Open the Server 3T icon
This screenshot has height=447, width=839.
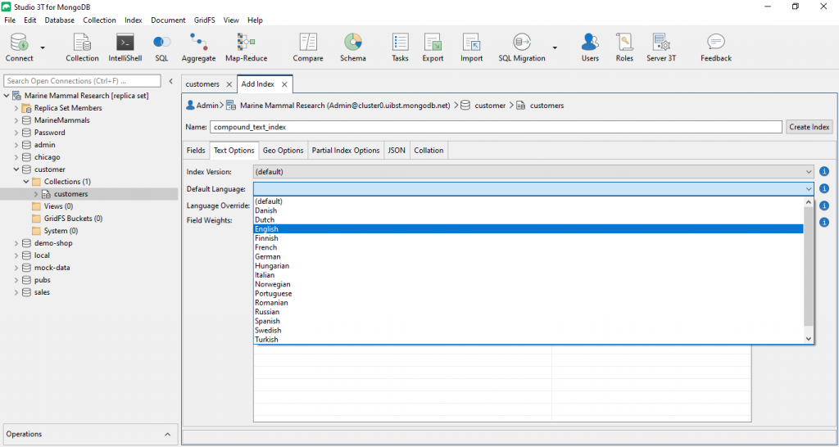click(x=661, y=47)
